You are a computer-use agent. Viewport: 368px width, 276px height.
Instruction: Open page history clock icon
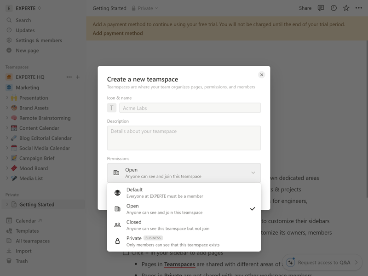333,8
